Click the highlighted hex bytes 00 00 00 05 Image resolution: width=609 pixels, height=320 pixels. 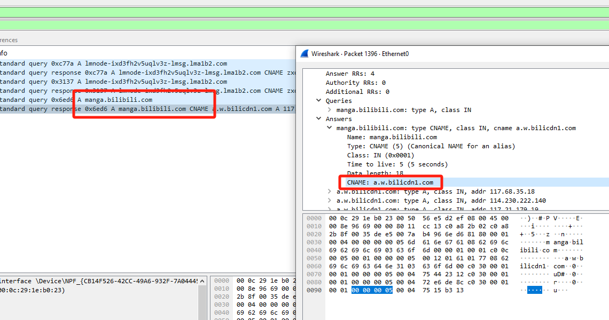(x=372, y=290)
